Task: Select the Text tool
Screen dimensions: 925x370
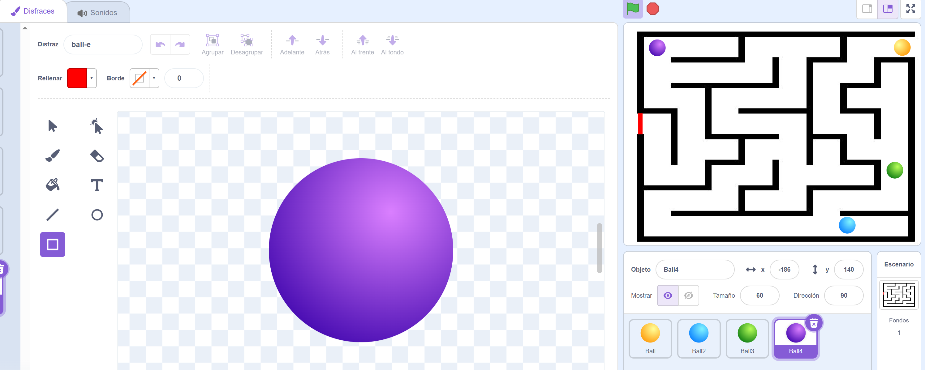Action: [97, 185]
